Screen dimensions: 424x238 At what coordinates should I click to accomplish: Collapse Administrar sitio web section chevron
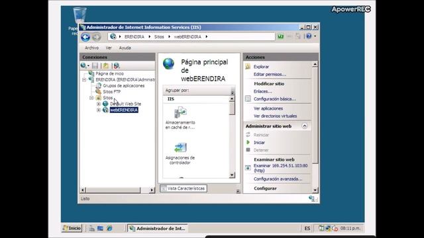coord(305,126)
